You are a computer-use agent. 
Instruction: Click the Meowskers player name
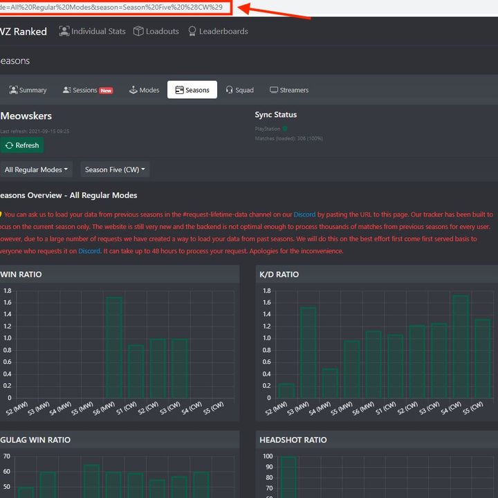(26, 116)
